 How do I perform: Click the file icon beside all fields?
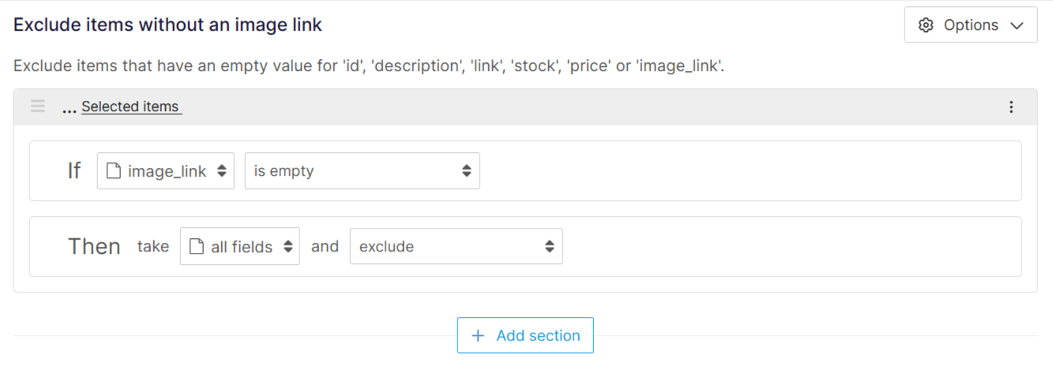pos(197,247)
